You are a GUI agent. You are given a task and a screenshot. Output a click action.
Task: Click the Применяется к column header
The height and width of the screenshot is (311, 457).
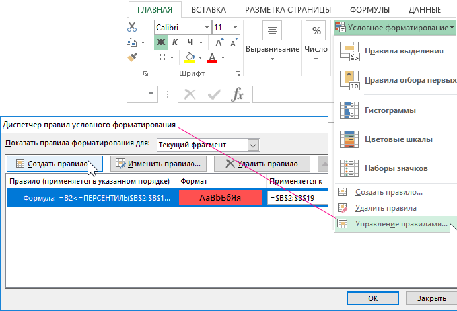pos(296,181)
